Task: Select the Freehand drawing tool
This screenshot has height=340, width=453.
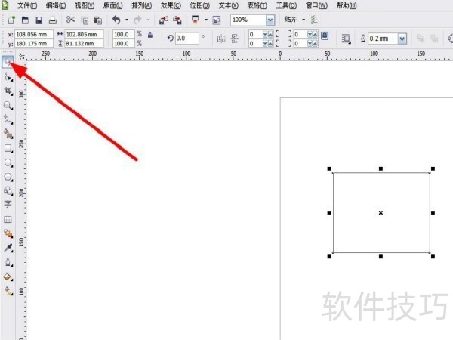Action: point(8,119)
